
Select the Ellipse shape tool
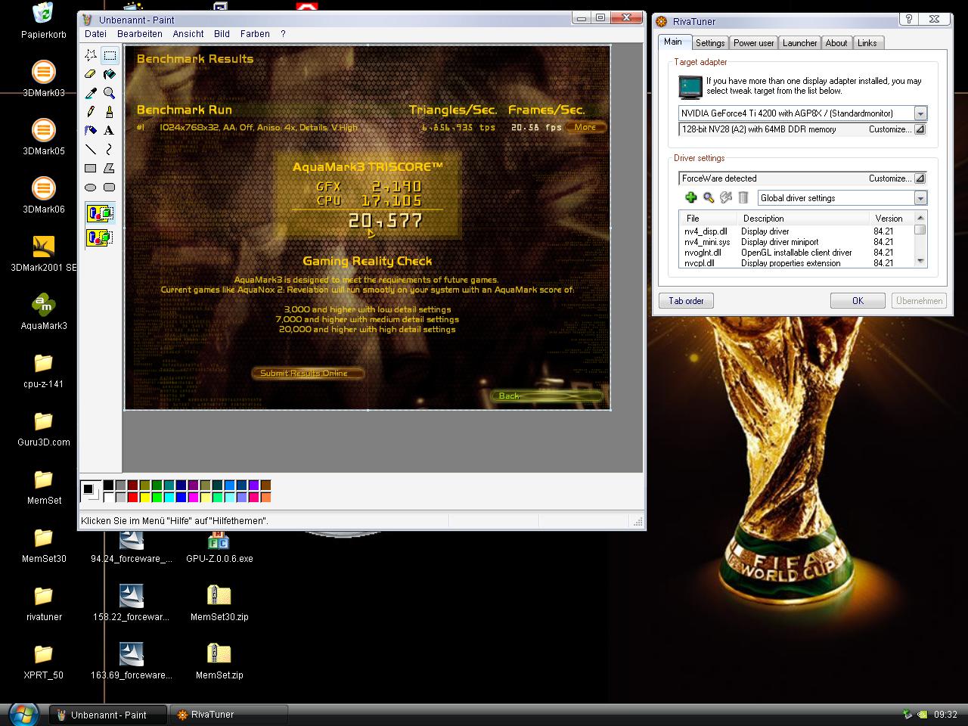tap(91, 188)
